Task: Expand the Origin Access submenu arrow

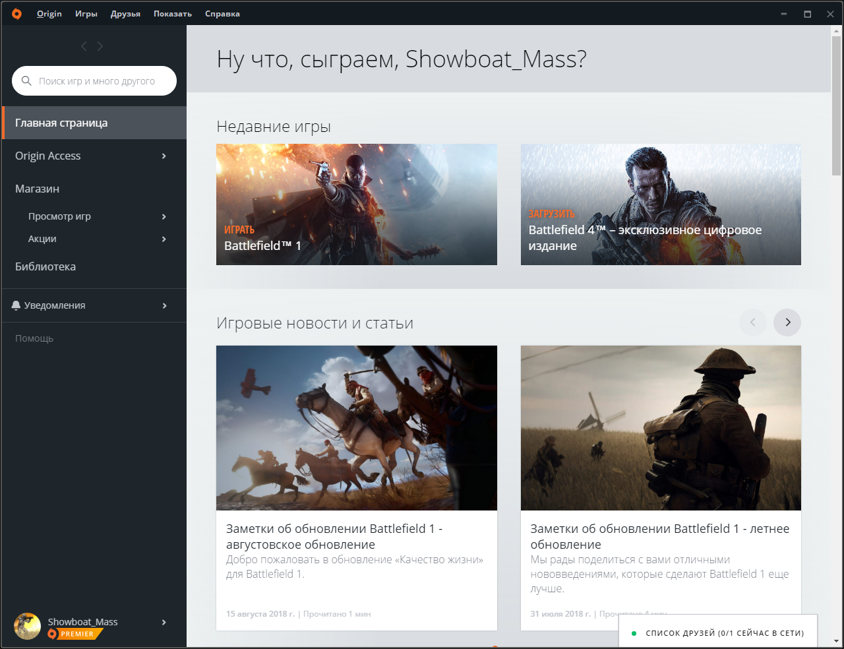Action: click(x=164, y=156)
